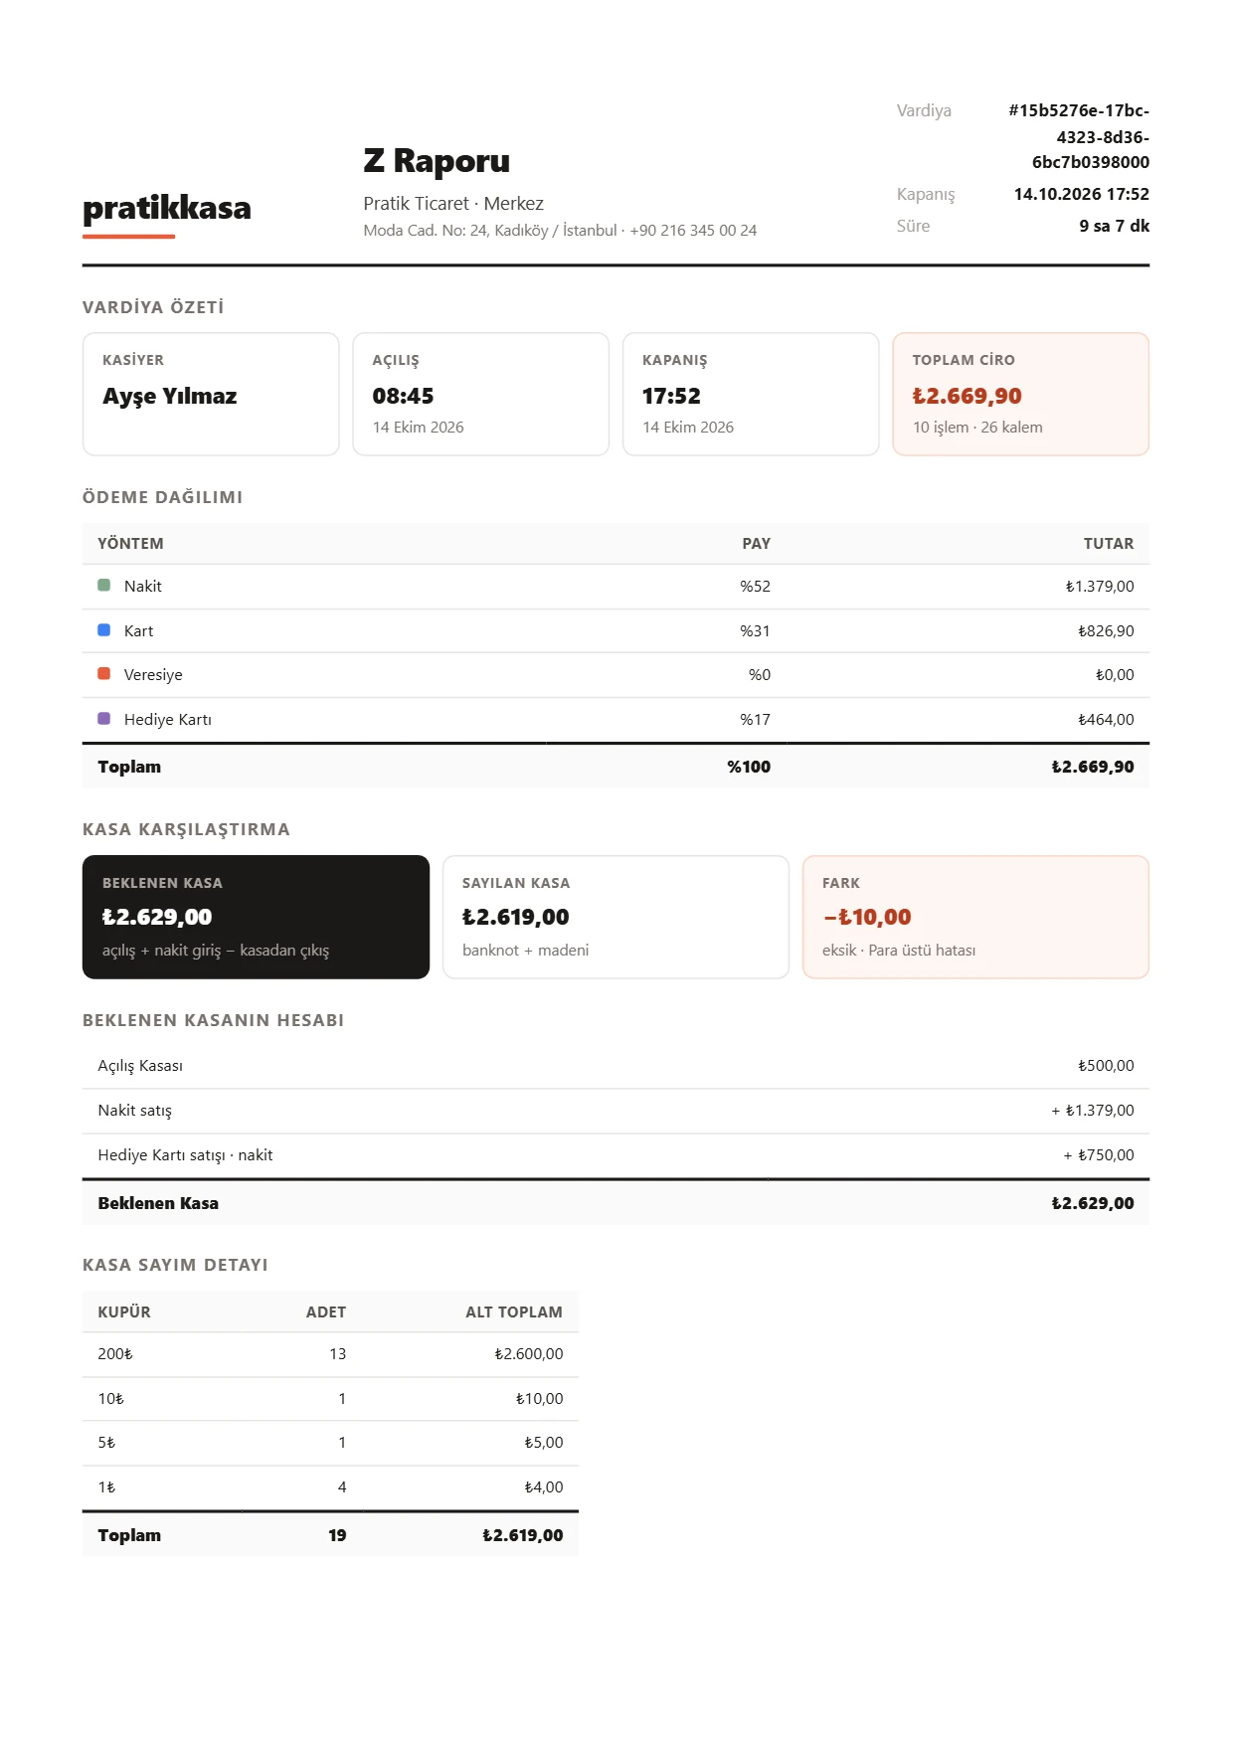Viewport: 1233px width, 1744px height.
Task: Select the address line starting "Moda Cad. No: 24"
Action: [x=560, y=231]
